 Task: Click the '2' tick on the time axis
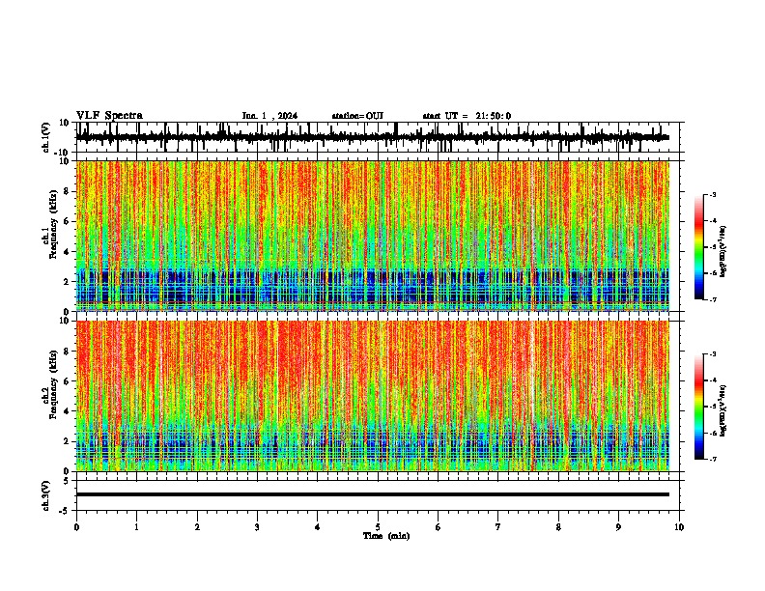[197, 527]
